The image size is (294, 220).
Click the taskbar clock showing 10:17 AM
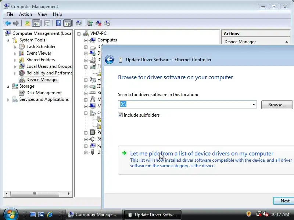(280, 214)
